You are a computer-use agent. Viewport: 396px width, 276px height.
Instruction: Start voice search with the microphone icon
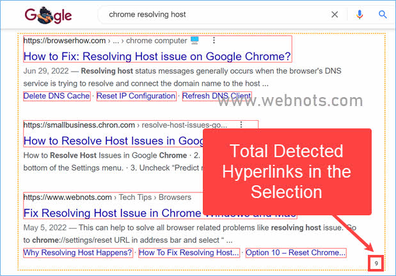(x=360, y=14)
